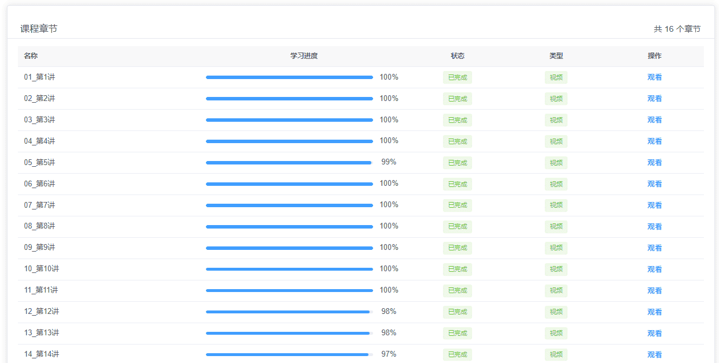Click the progress bar of 03_第3讲
The height and width of the screenshot is (363, 719).
pyautogui.click(x=289, y=120)
